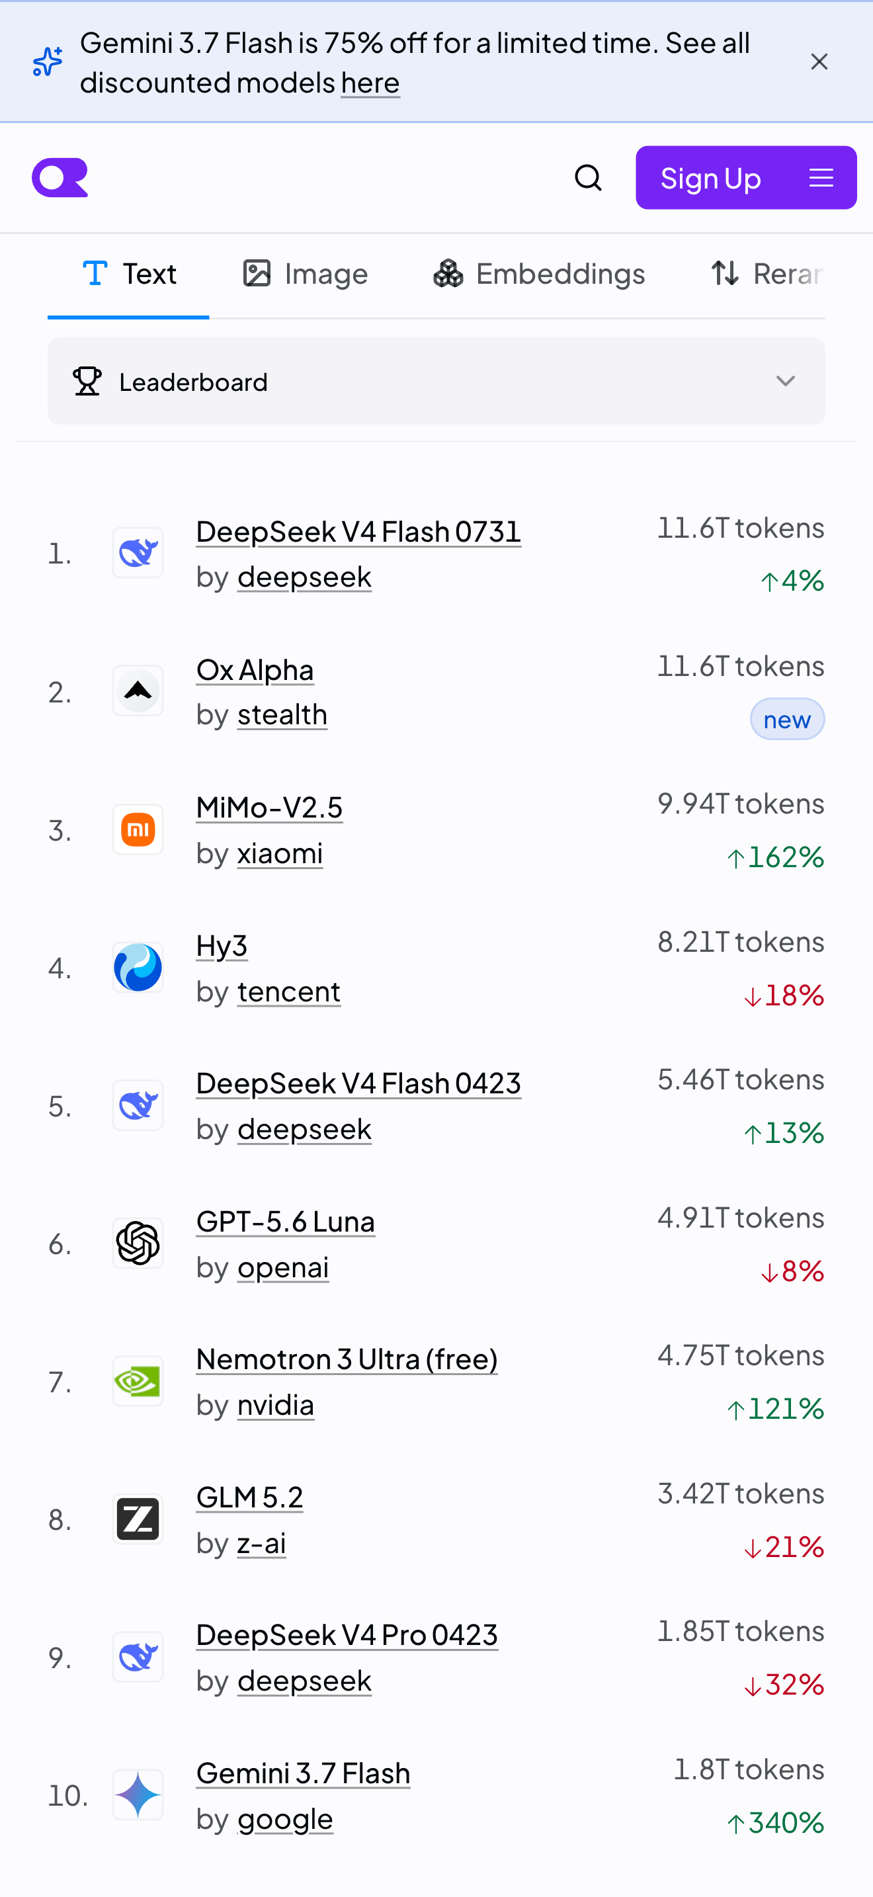Screen dimensions: 873x1897
Task: Click the Leaderboard dropdown chevron
Action: tap(786, 381)
